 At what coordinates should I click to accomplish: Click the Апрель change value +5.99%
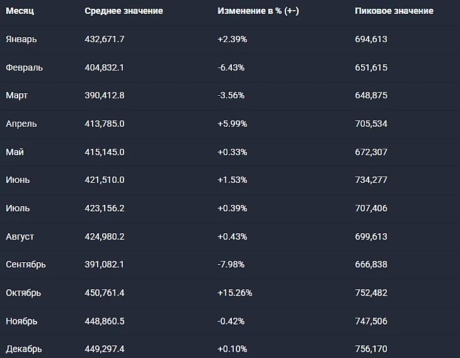233,124
